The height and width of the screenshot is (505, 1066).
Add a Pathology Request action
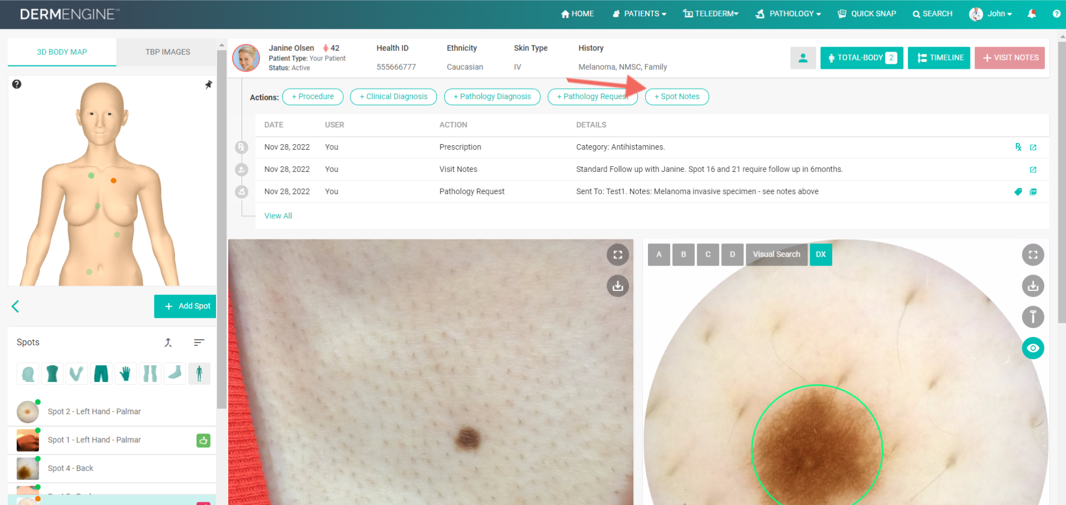(x=592, y=96)
